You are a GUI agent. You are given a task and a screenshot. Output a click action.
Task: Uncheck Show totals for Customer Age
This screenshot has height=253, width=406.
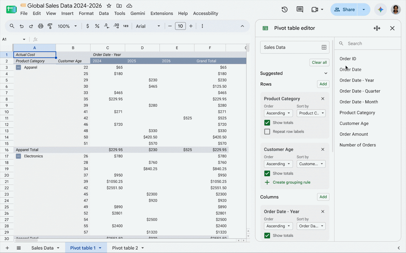click(x=267, y=173)
